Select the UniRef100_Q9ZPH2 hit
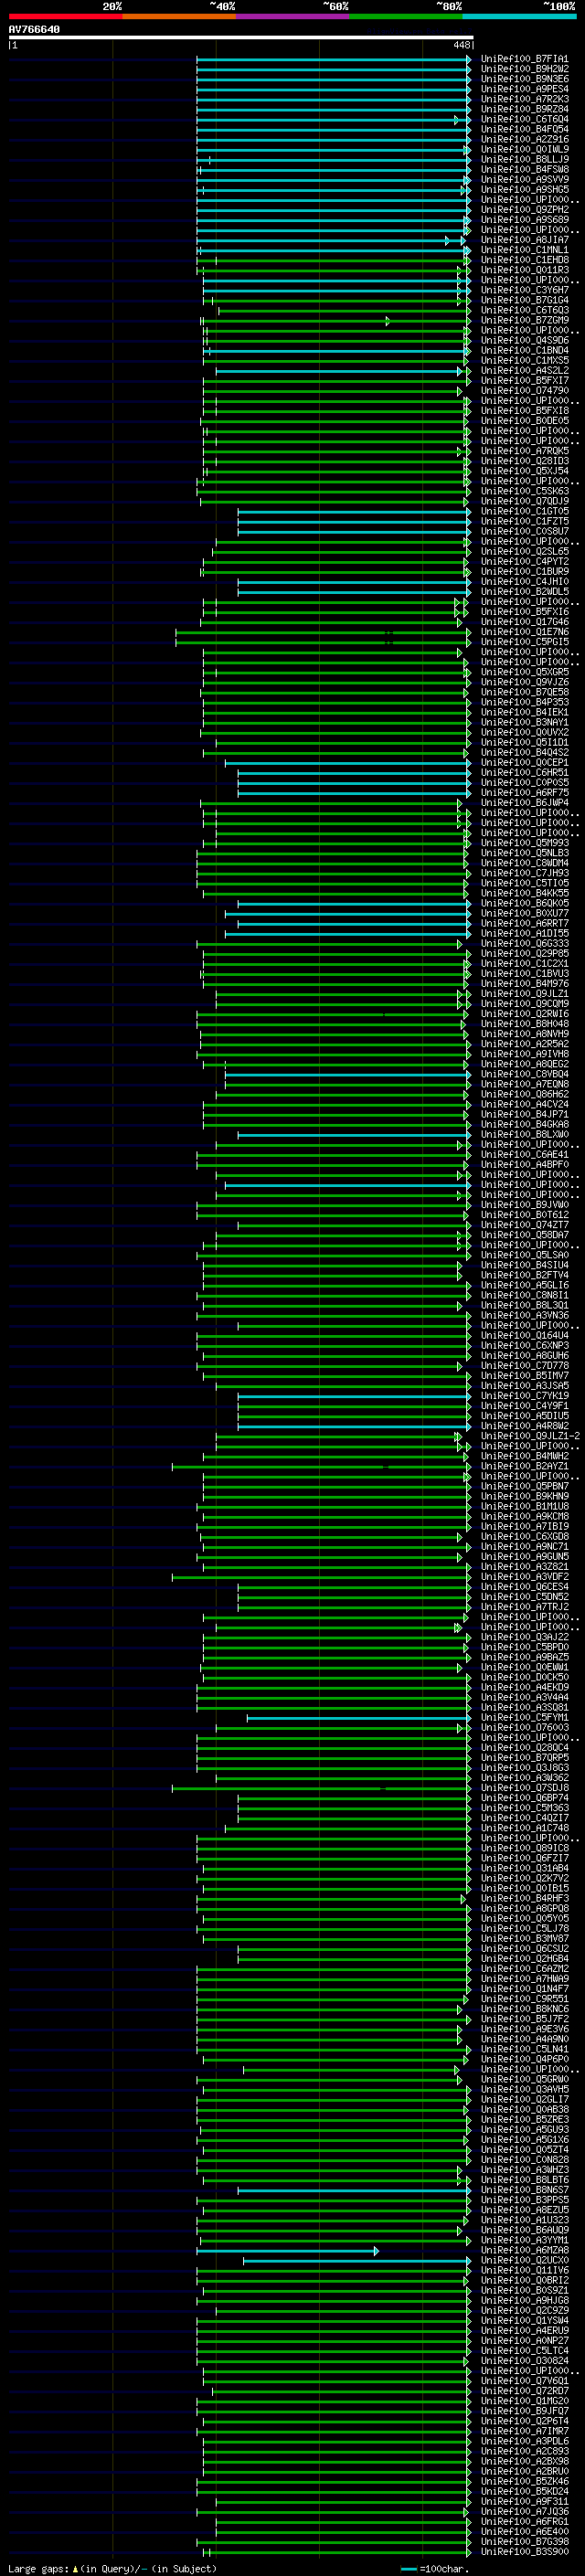The image size is (585, 2576). [524, 210]
